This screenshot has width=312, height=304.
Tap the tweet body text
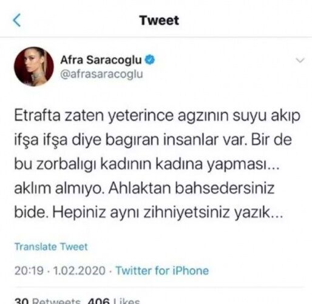point(157,164)
